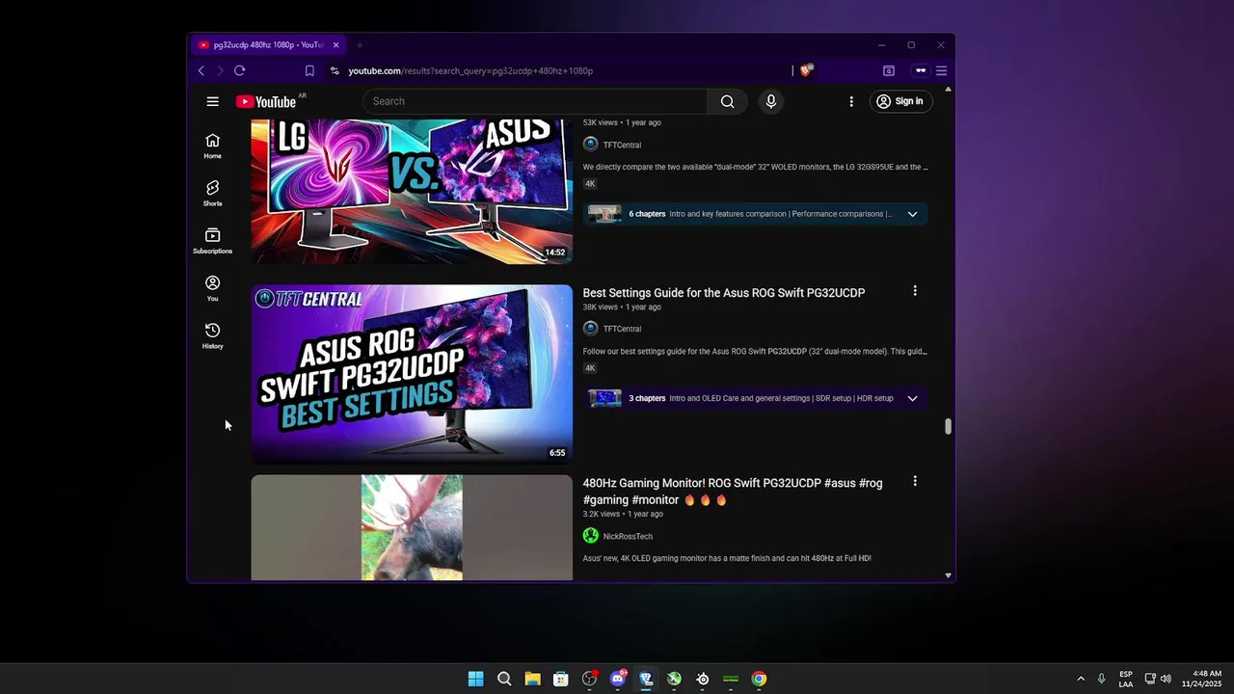1234x694 pixels.
Task: Start voice search with the microphone
Action: (770, 101)
